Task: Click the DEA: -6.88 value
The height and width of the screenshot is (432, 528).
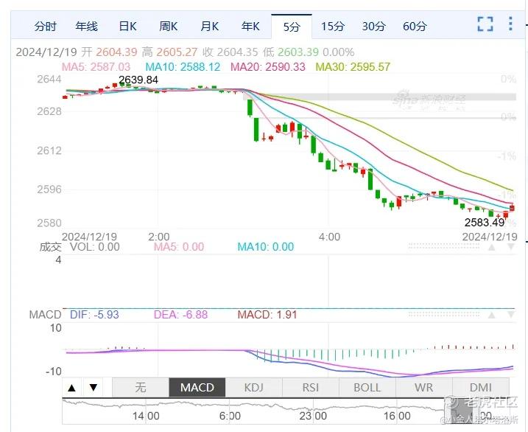Action: click(x=181, y=315)
